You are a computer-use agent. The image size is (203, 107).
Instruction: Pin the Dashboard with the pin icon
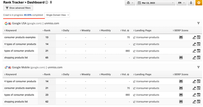tap(51, 3)
